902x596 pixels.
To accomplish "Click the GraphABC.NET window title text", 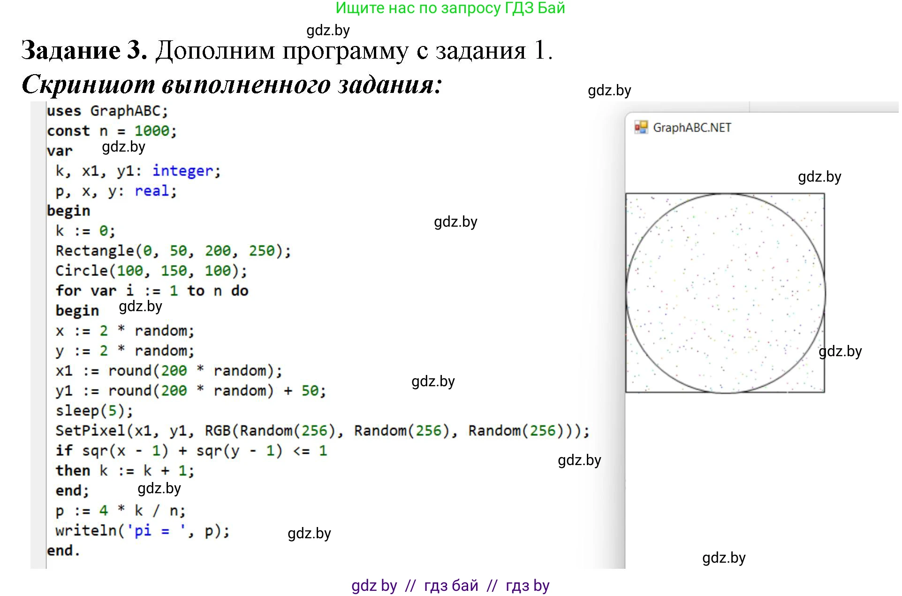I will pyautogui.click(x=692, y=128).
